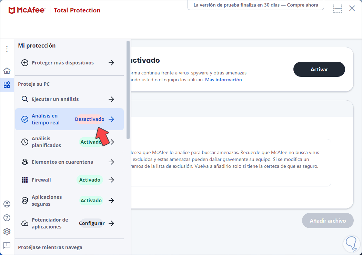Open arrow next to Proteger más dispositivos
This screenshot has width=362, height=255.
(x=111, y=63)
